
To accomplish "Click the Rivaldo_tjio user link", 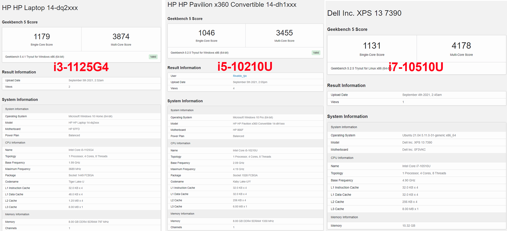I will (240, 76).
